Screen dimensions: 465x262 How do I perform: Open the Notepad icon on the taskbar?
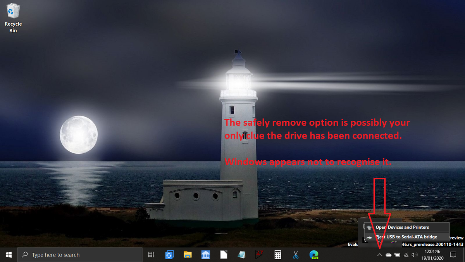pyautogui.click(x=241, y=255)
